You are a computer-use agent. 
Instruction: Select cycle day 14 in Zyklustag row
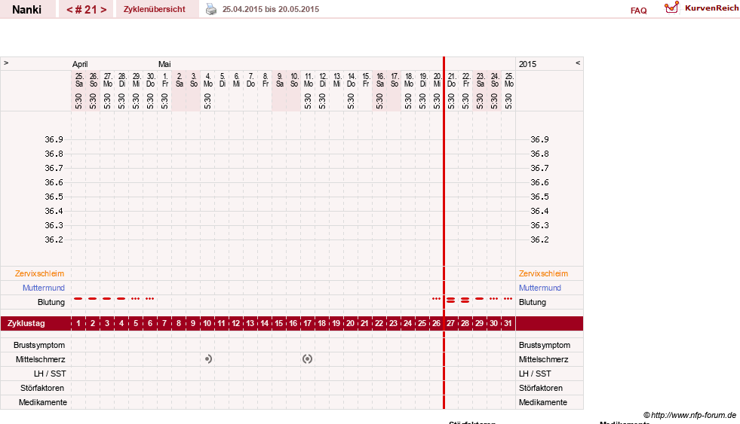tap(264, 324)
